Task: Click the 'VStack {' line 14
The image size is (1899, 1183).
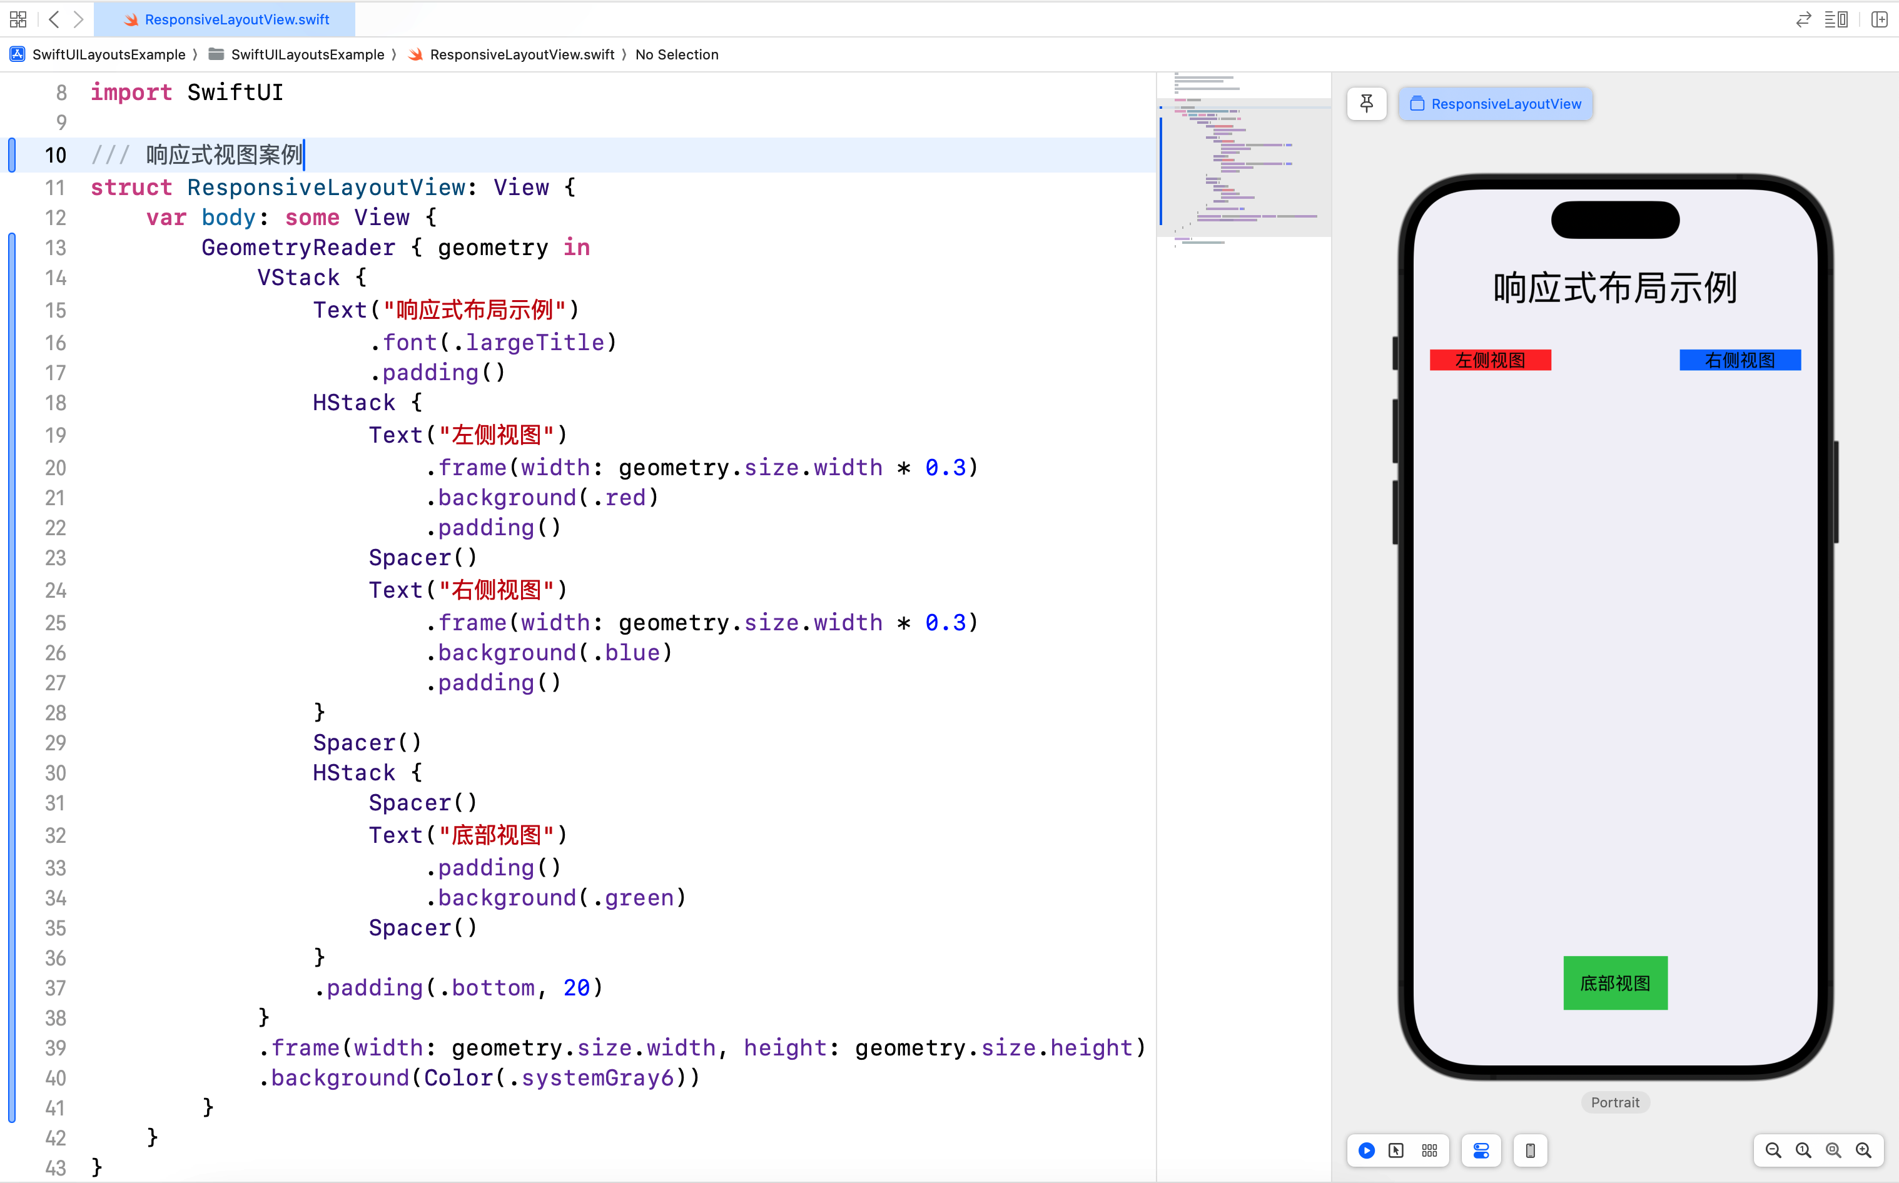Action: (x=312, y=277)
